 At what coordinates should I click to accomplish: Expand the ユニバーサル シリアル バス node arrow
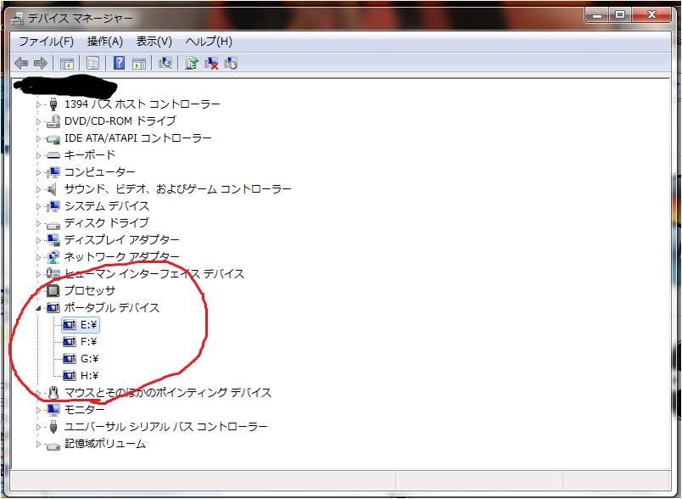[38, 427]
